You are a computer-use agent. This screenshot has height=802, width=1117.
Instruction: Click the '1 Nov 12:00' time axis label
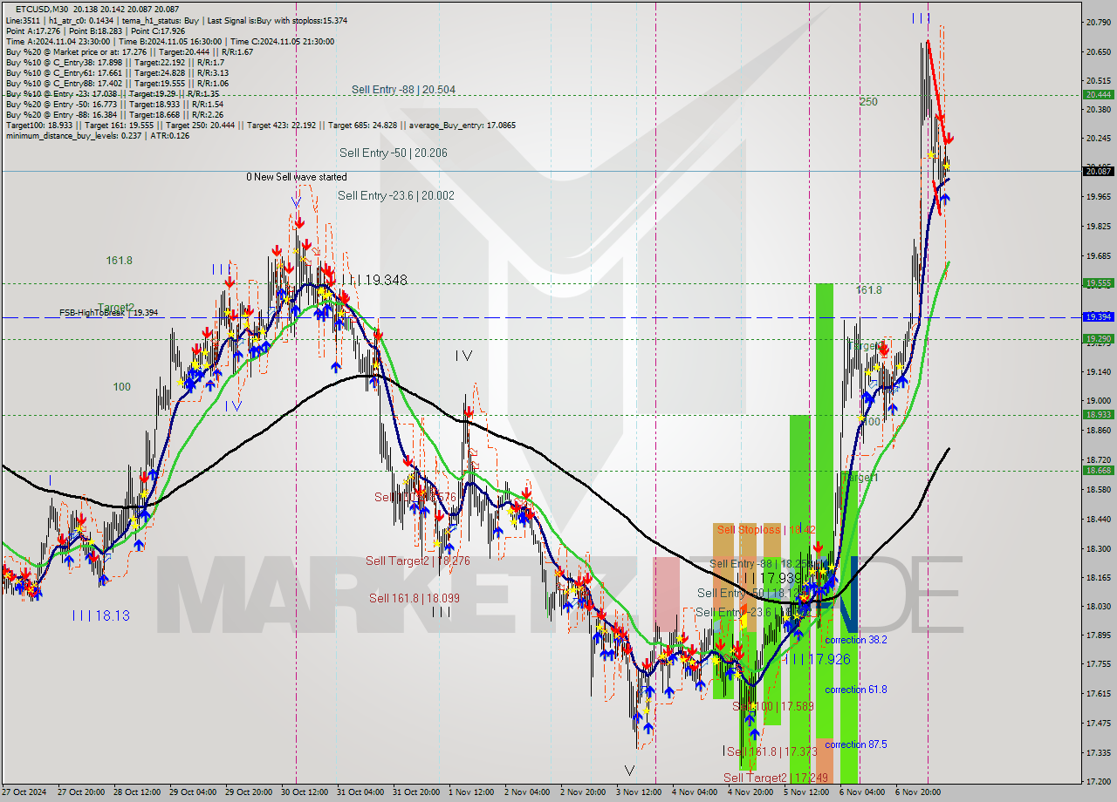click(472, 792)
